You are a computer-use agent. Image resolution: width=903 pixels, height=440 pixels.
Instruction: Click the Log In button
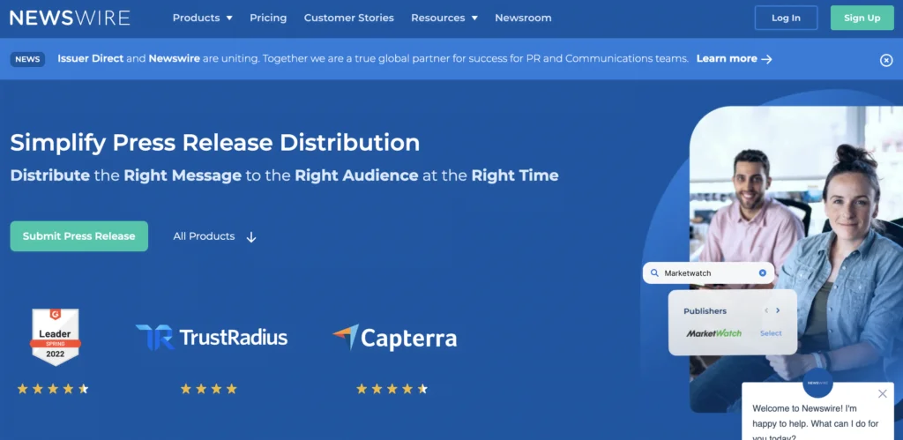tap(786, 18)
